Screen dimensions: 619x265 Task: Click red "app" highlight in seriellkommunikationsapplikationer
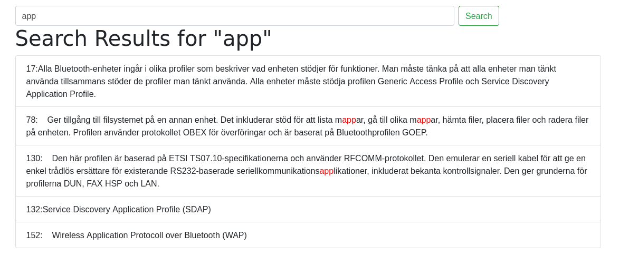[x=326, y=171]
